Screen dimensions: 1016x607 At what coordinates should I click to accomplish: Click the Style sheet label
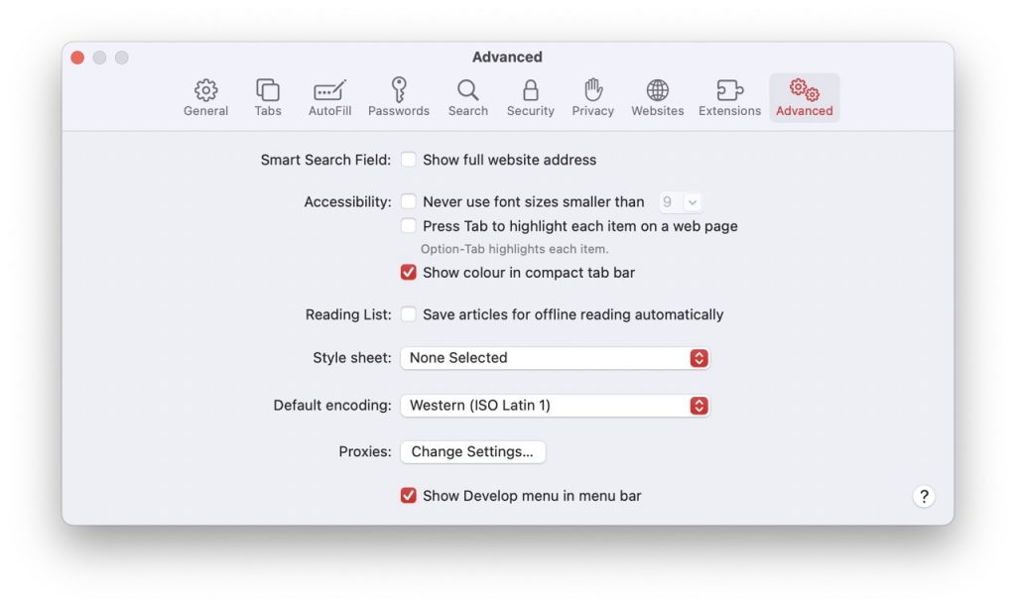coord(352,358)
